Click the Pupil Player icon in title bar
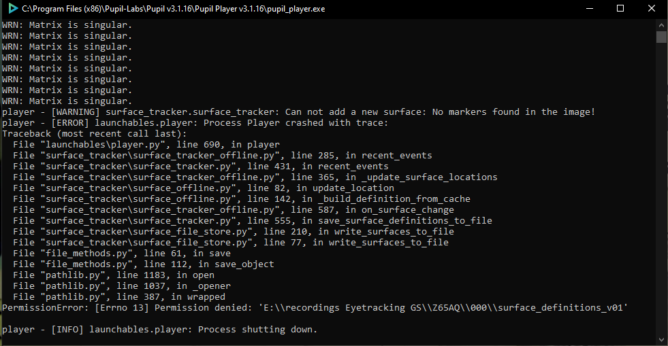Viewport: 668px width, 346px height. [x=13, y=9]
